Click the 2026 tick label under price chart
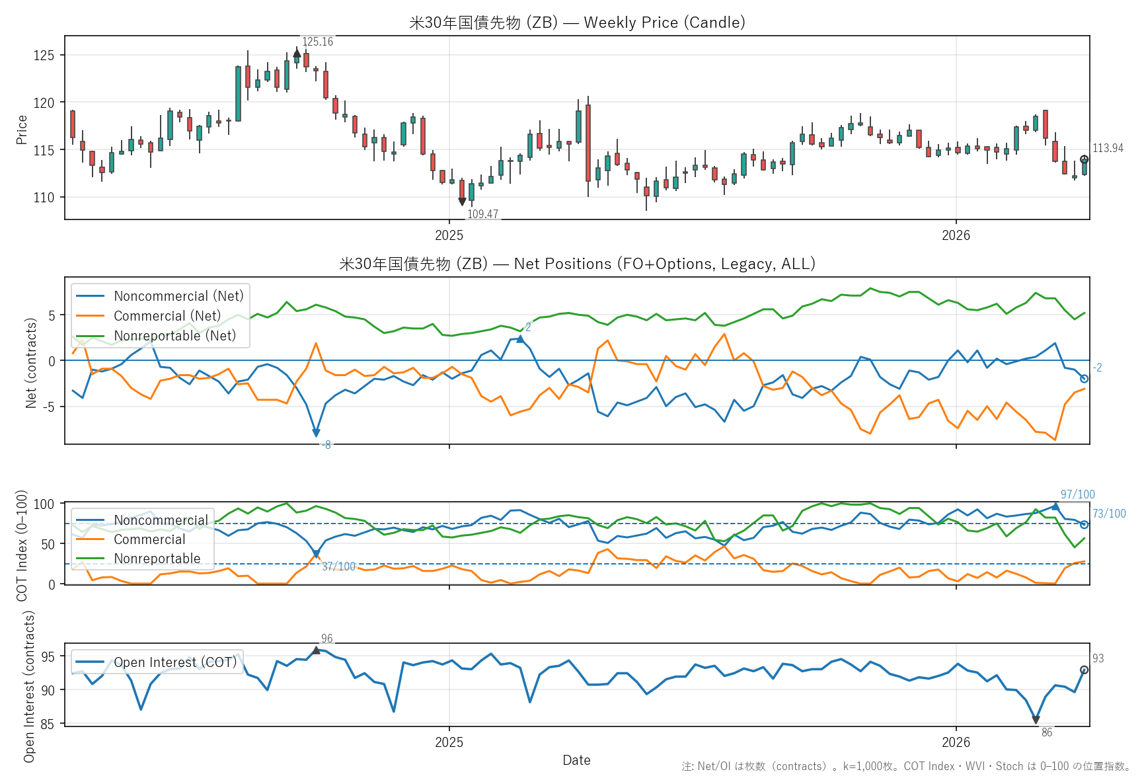Viewport: 1142px width, 780px height. [x=956, y=235]
